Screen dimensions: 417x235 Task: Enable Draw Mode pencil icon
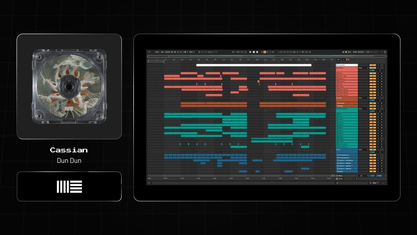343,52
